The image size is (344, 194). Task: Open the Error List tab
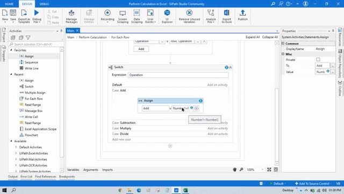(x=26, y=176)
